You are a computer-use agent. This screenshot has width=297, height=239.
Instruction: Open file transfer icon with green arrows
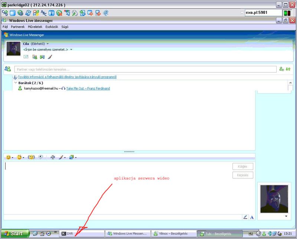coord(82,13)
